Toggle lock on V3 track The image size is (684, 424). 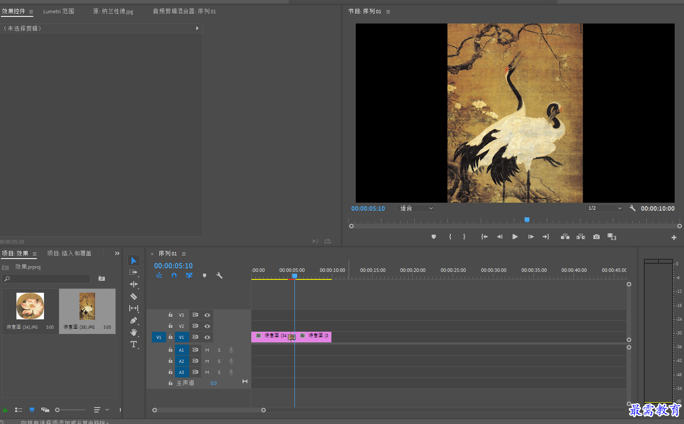(170, 315)
